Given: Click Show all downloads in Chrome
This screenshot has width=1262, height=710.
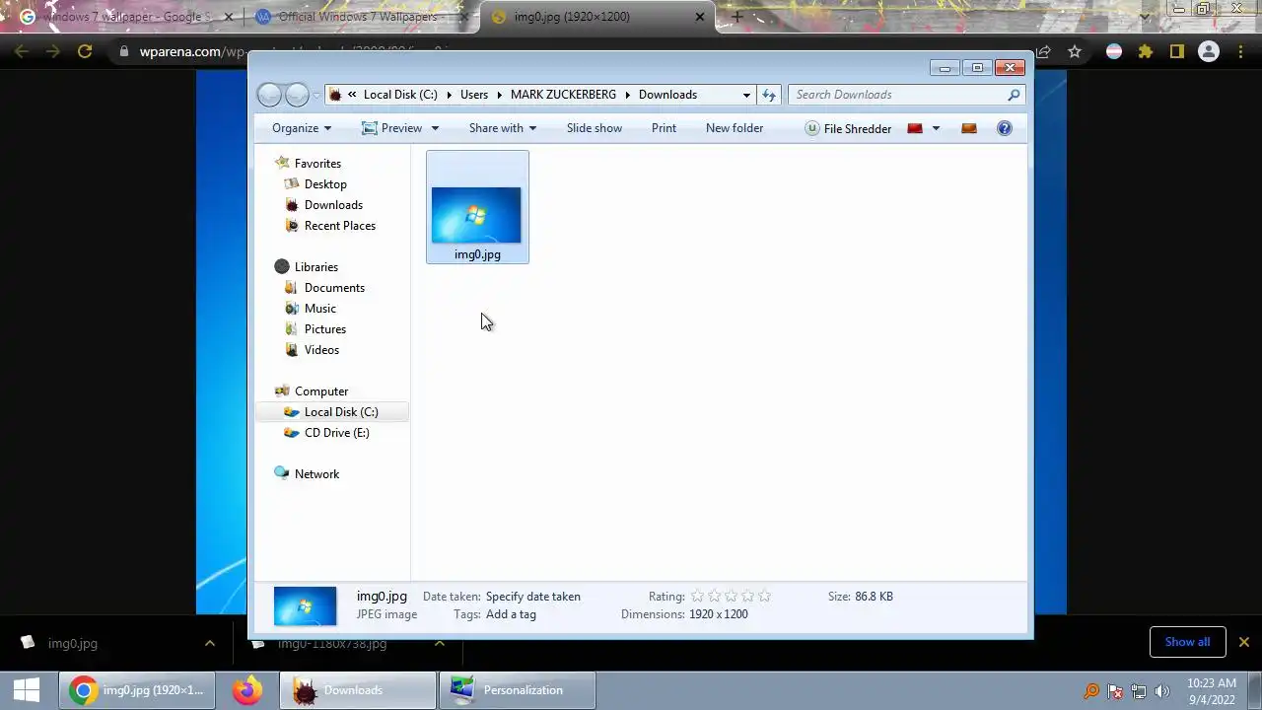Looking at the screenshot, I should coord(1187,642).
